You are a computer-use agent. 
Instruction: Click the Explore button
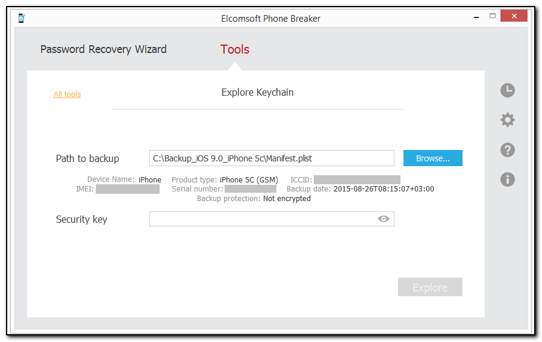tap(430, 287)
